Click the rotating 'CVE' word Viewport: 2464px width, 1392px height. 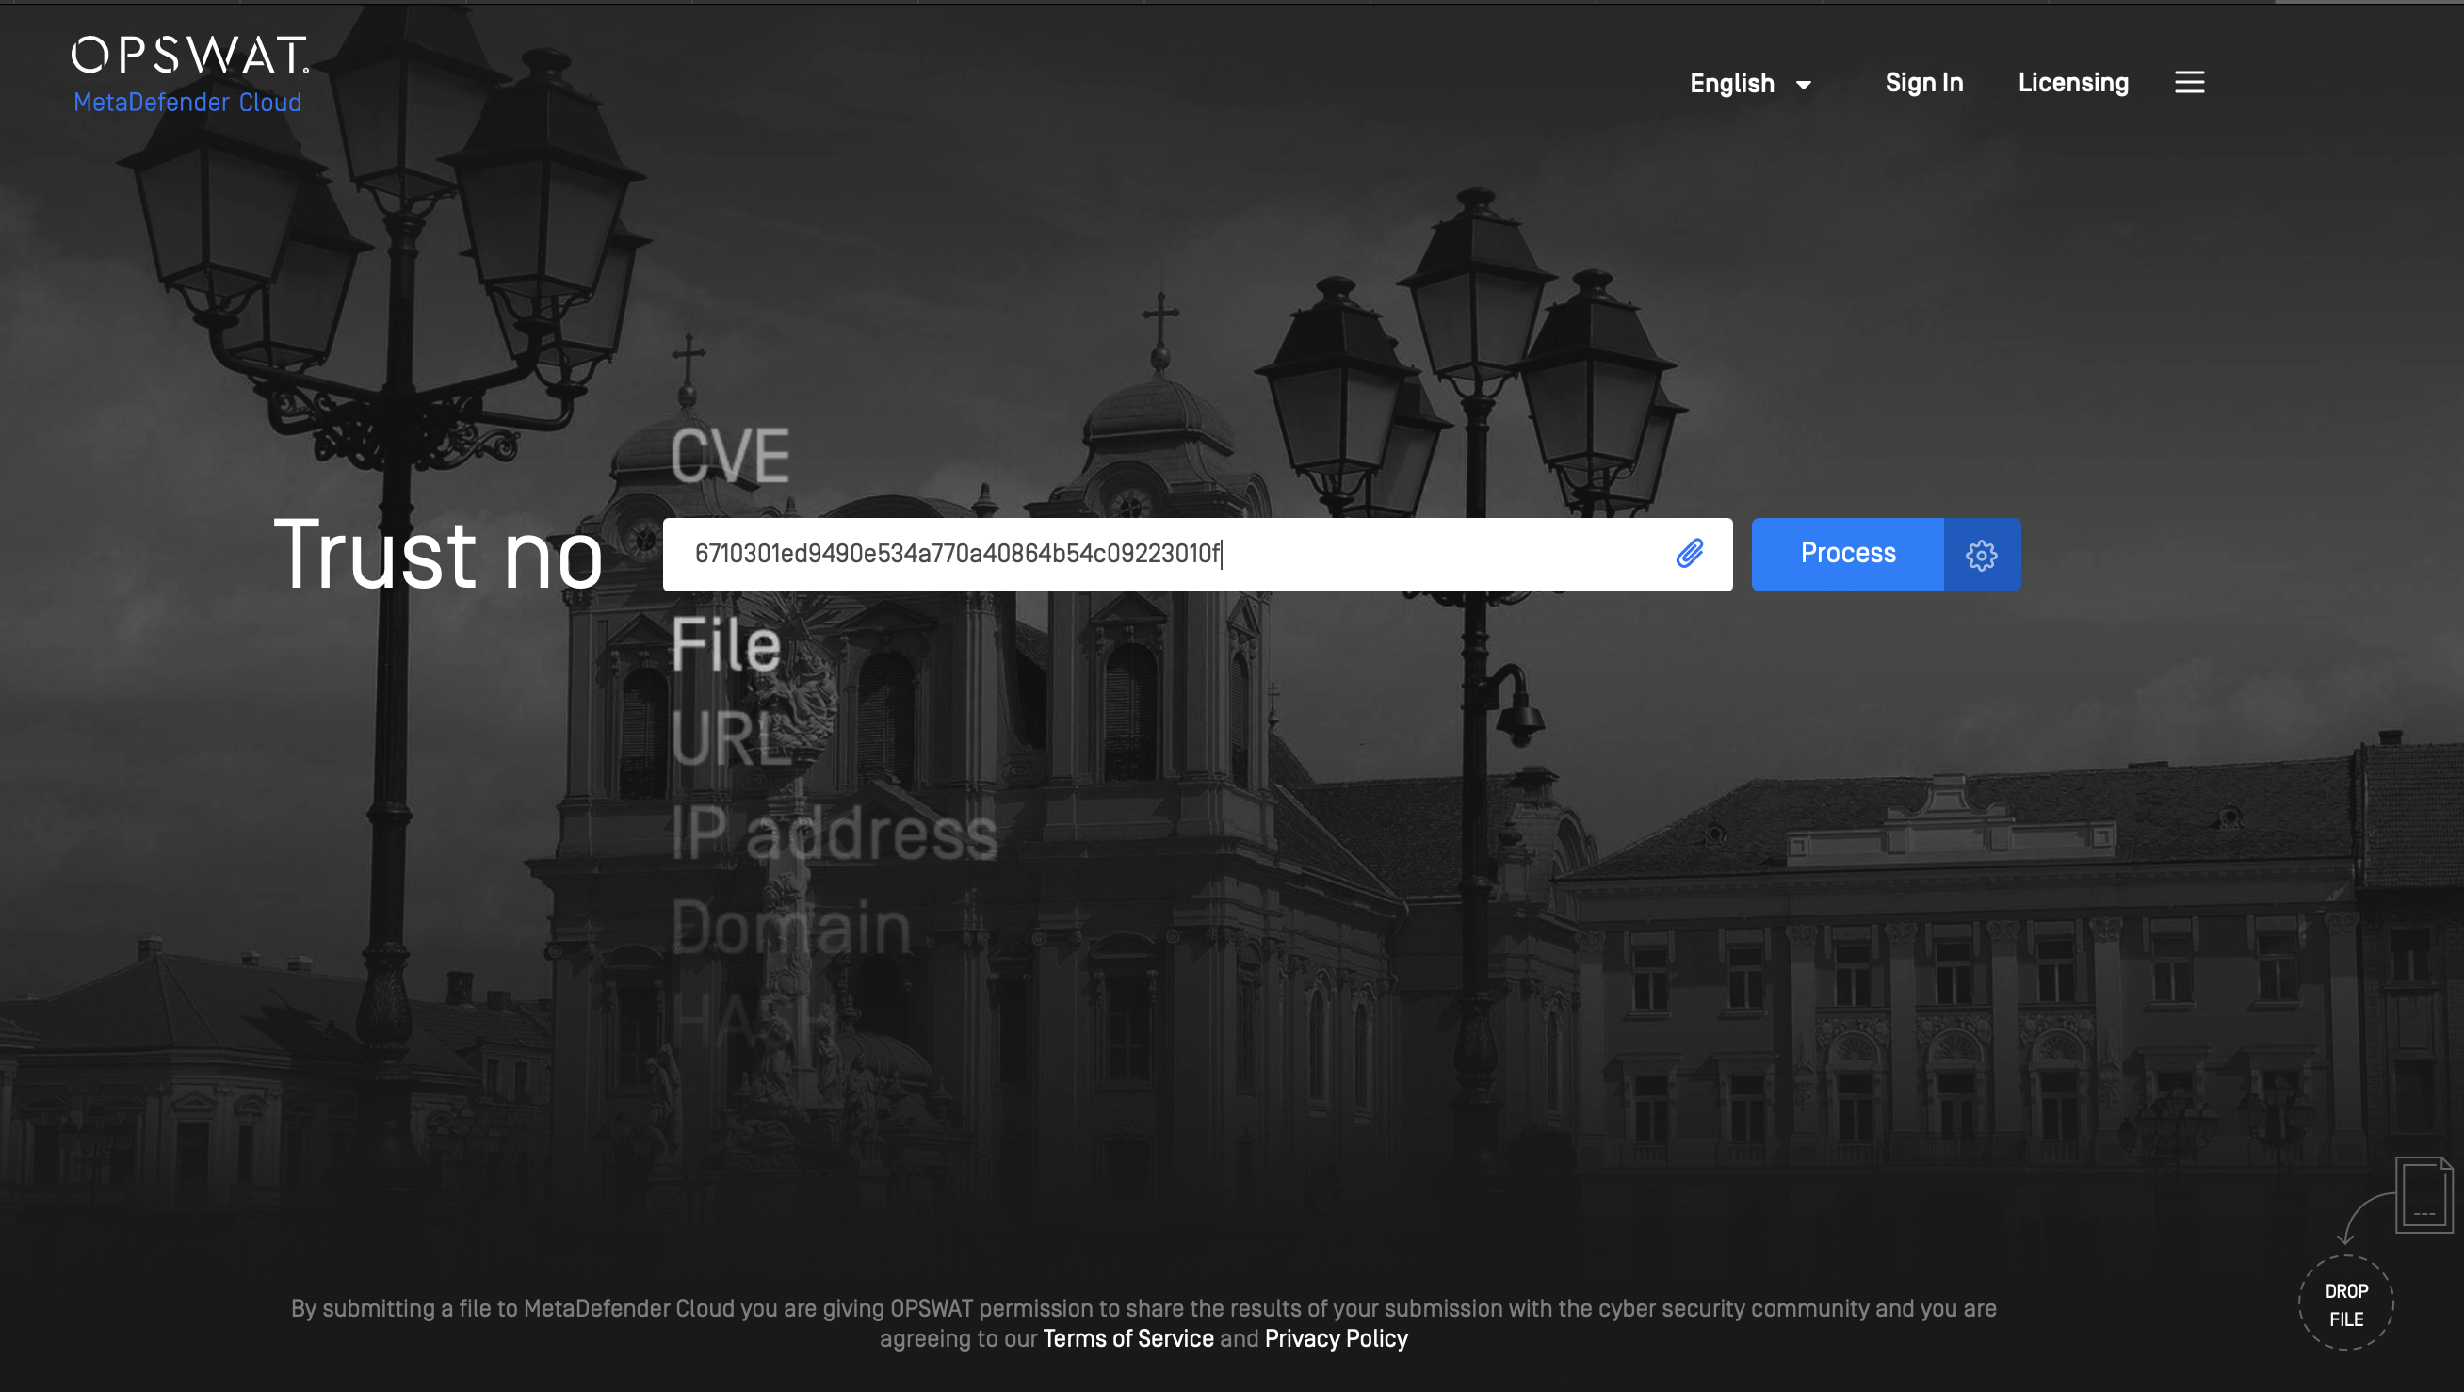point(730,457)
